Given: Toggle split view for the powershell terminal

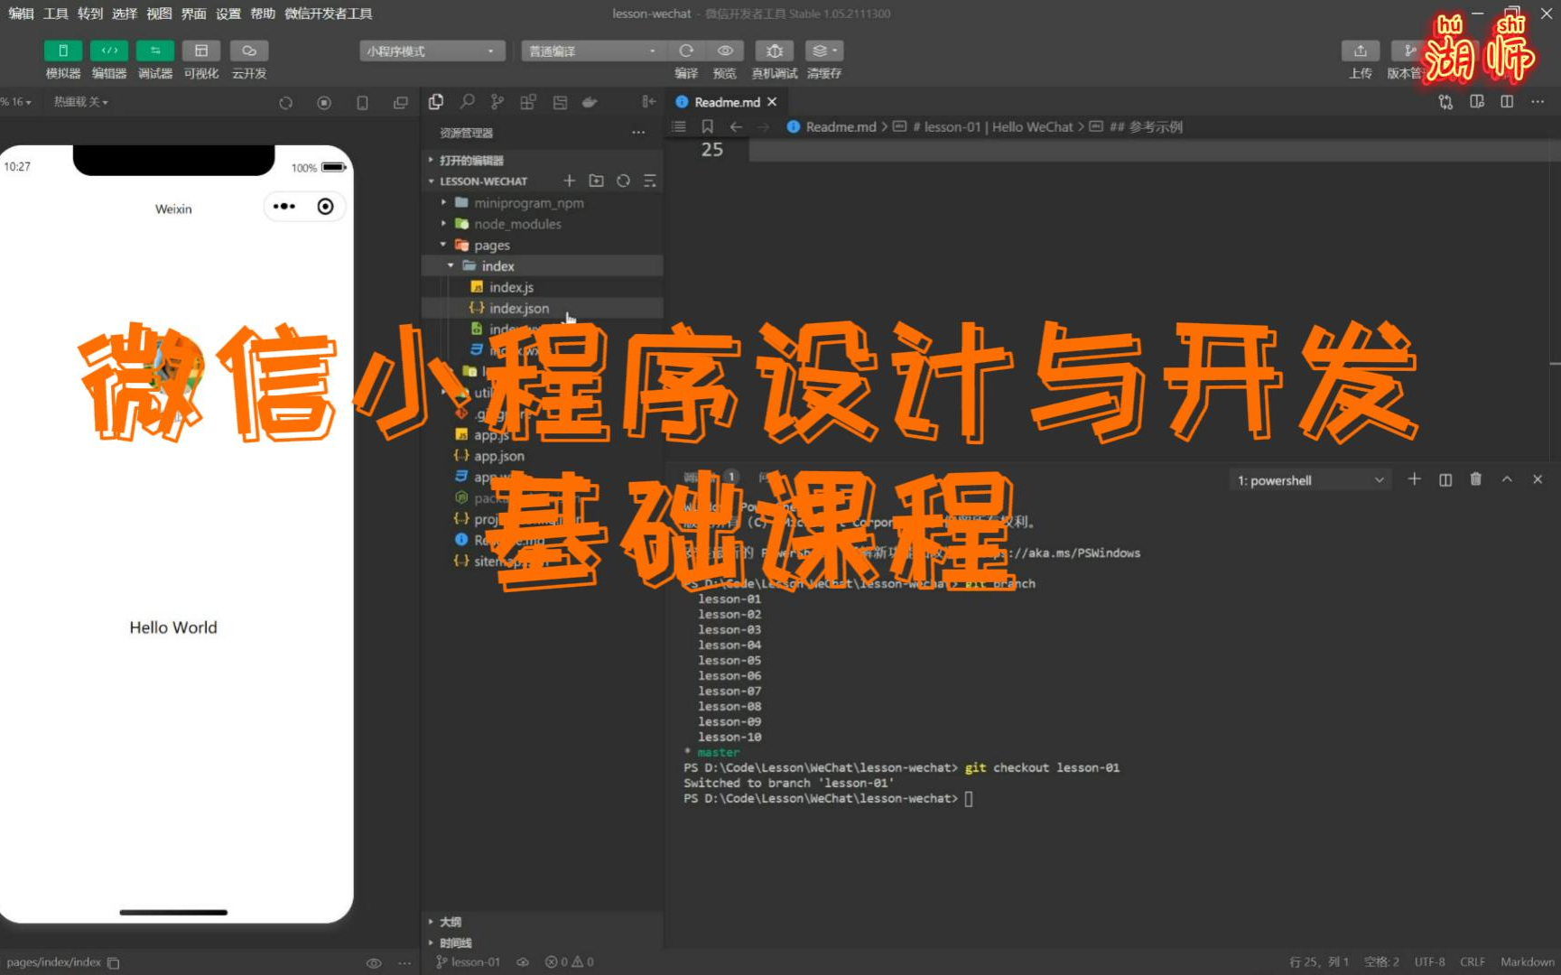Looking at the screenshot, I should (1445, 478).
